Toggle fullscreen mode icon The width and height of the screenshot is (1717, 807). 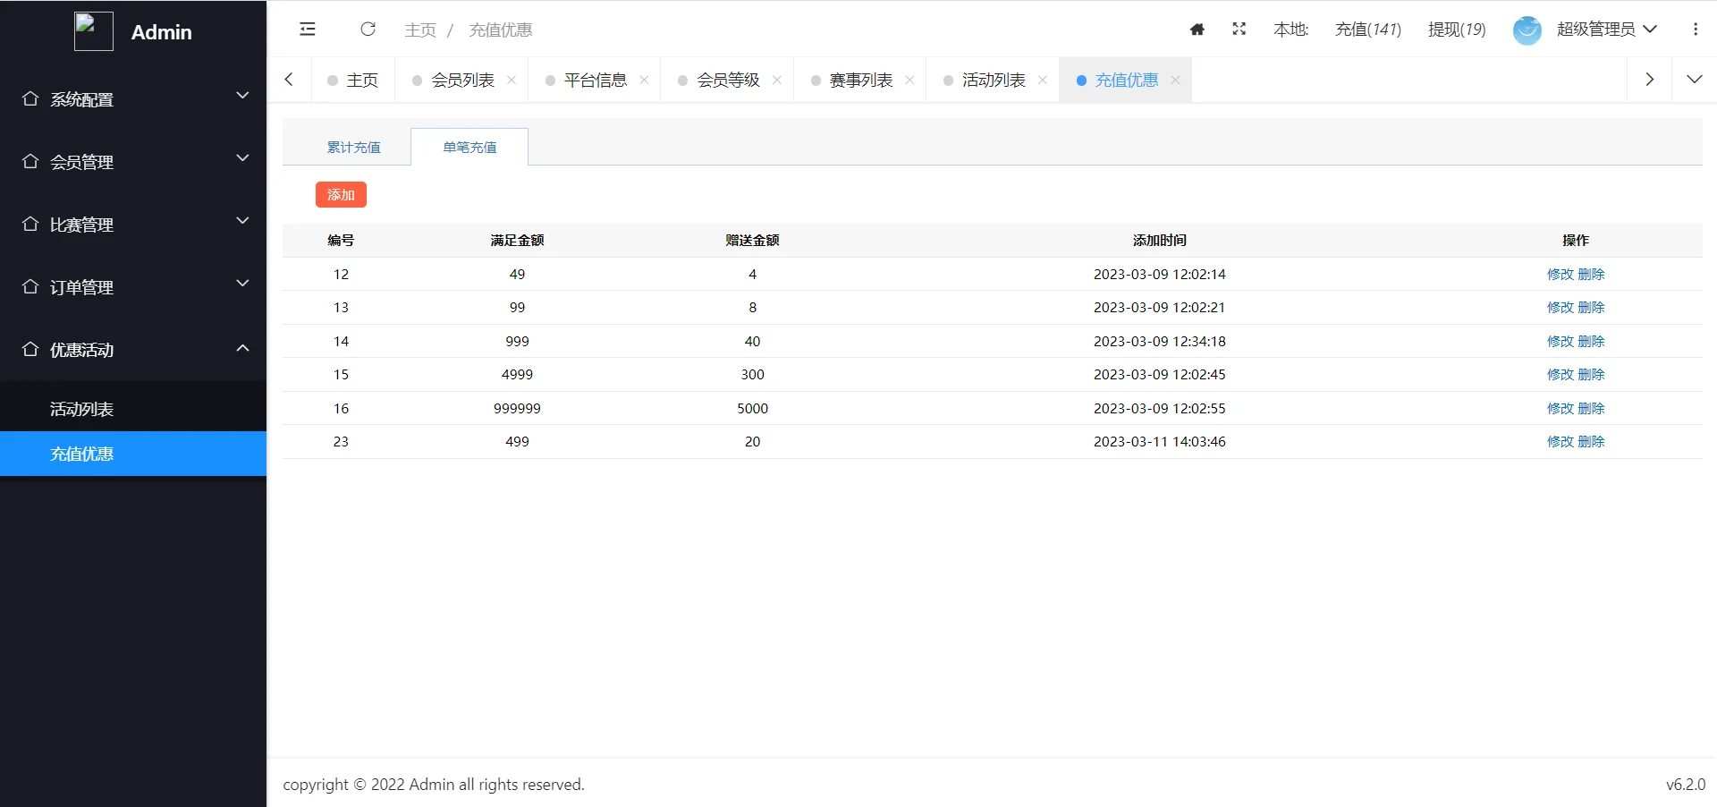1239,30
